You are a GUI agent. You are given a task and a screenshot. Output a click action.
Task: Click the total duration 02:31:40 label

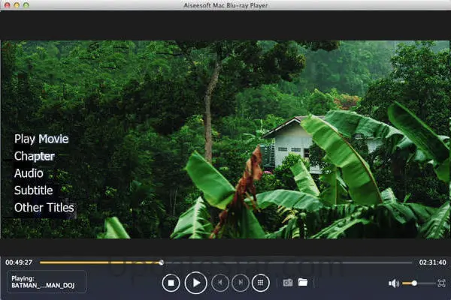point(432,262)
